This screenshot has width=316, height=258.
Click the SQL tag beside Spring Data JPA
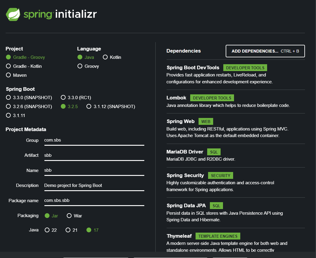click(216, 206)
